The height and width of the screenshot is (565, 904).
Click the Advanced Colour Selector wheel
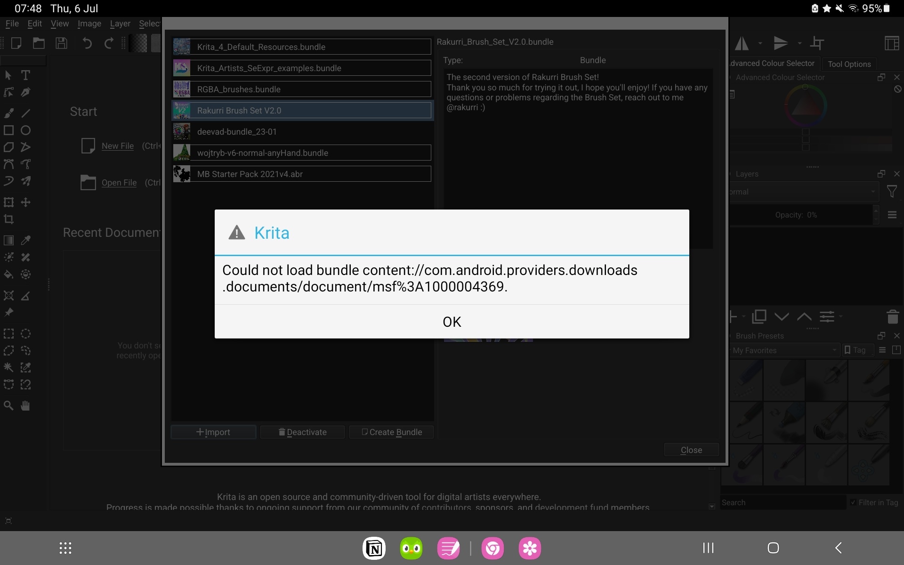click(x=805, y=106)
